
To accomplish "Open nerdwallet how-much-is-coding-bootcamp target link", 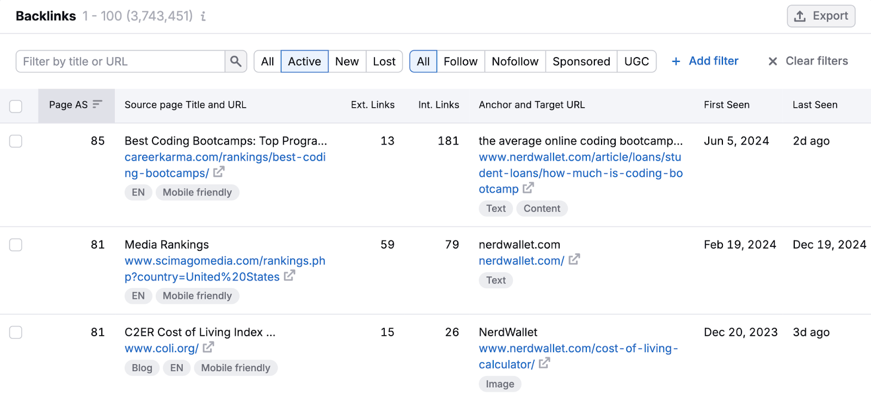I will click(580, 173).
